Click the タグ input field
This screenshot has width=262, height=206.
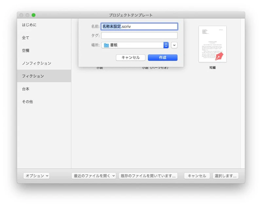(x=139, y=35)
